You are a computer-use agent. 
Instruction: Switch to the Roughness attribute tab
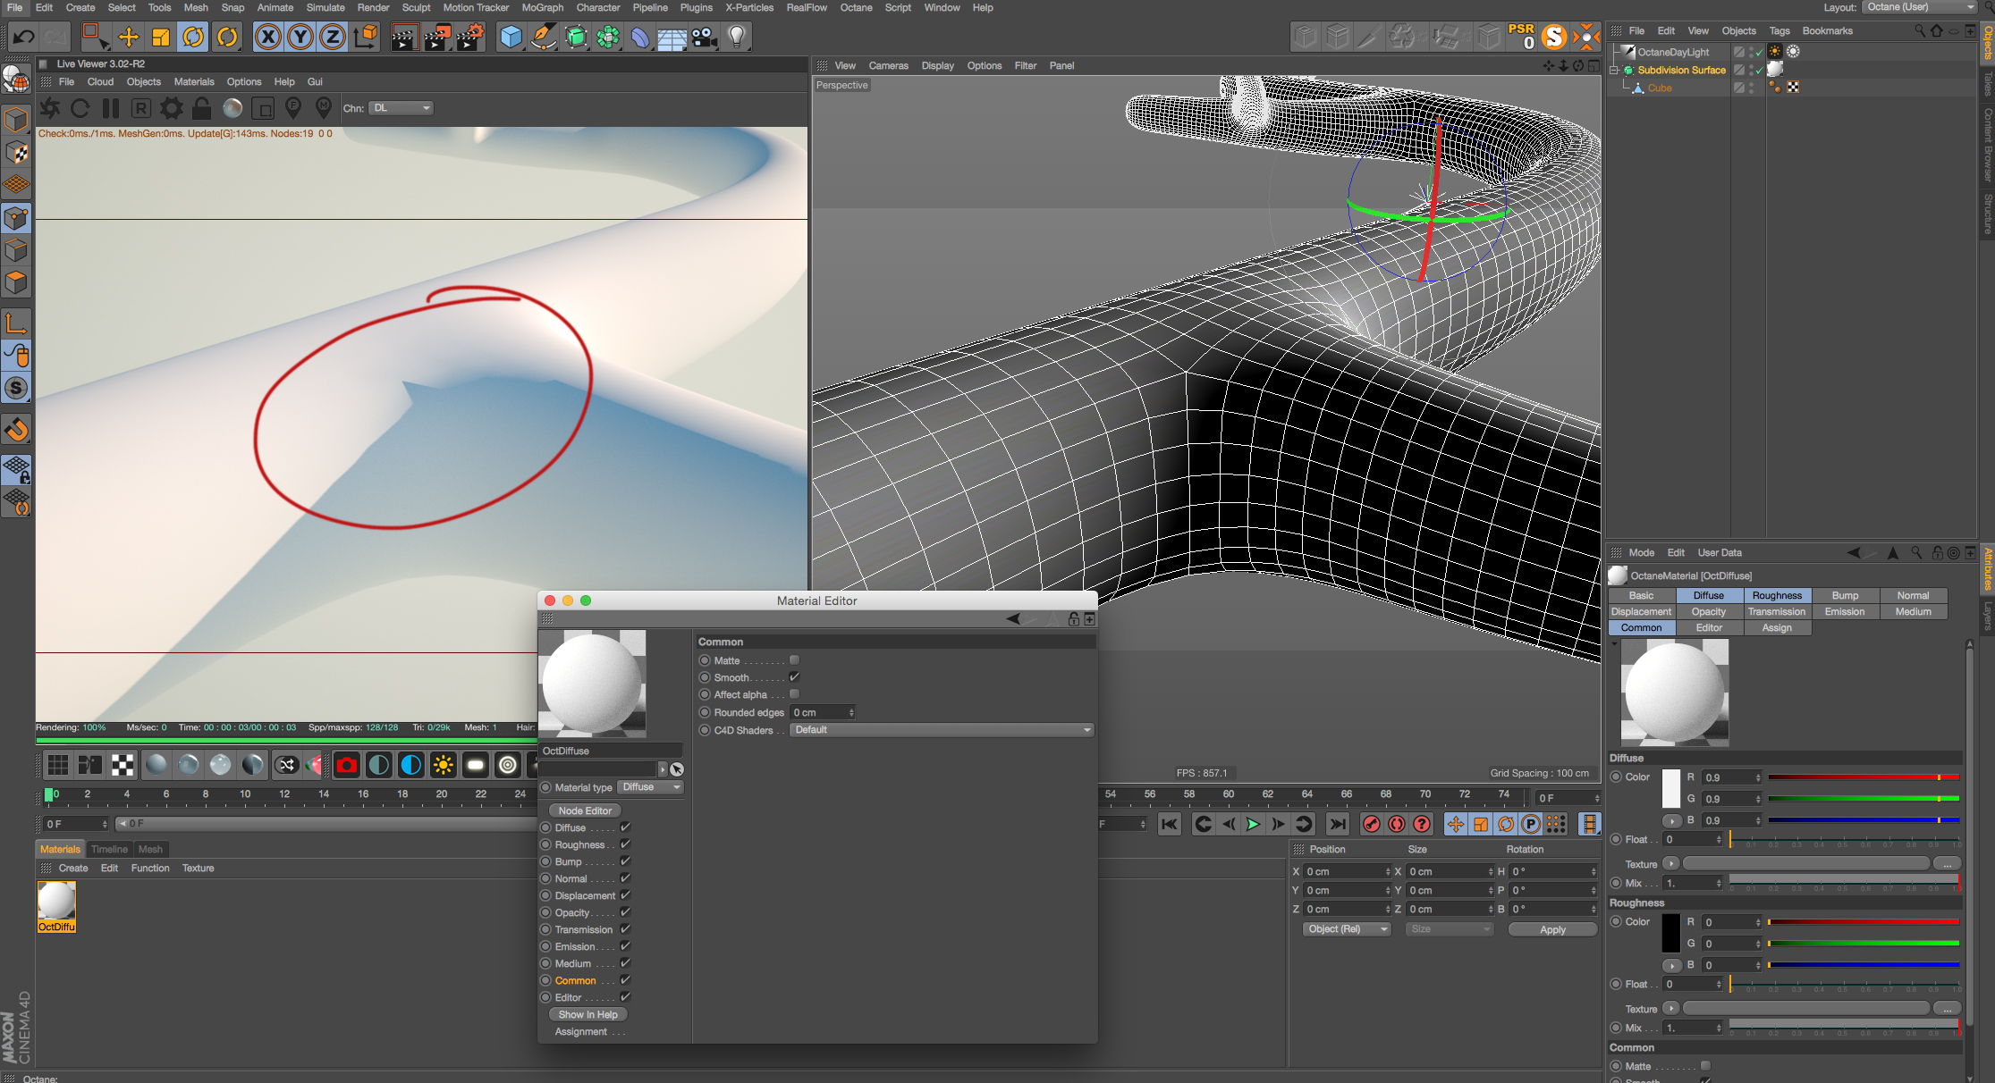pyautogui.click(x=1776, y=595)
